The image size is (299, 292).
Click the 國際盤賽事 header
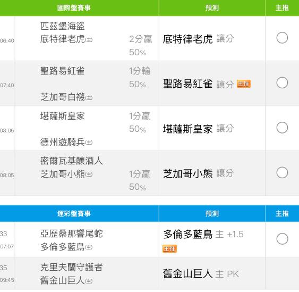pyautogui.click(x=74, y=8)
